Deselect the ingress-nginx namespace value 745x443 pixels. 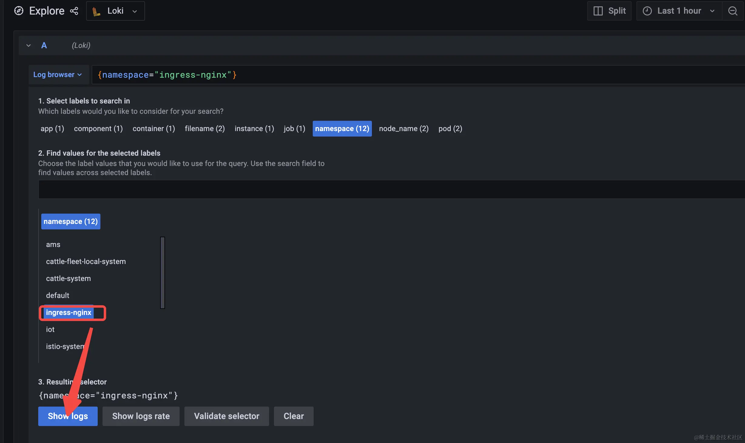69,313
